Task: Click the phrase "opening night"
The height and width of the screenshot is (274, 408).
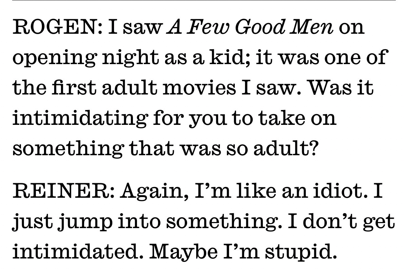Action: point(80,58)
